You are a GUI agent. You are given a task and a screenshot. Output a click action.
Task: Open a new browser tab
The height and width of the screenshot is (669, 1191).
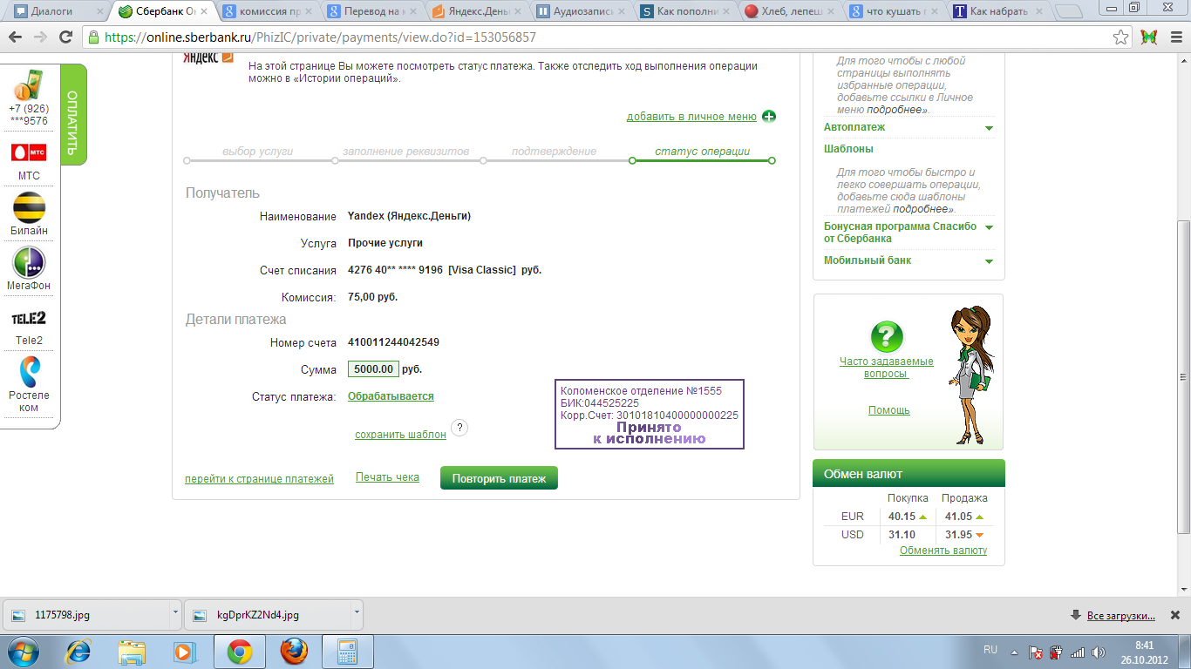1068,12
